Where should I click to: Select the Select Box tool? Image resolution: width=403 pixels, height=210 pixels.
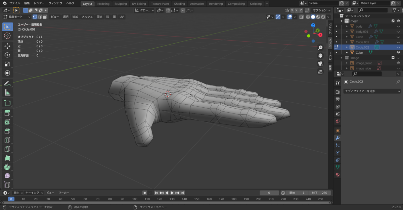point(7,27)
